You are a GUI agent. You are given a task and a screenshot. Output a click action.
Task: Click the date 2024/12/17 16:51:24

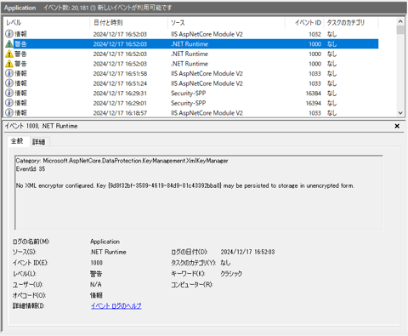(x=120, y=83)
